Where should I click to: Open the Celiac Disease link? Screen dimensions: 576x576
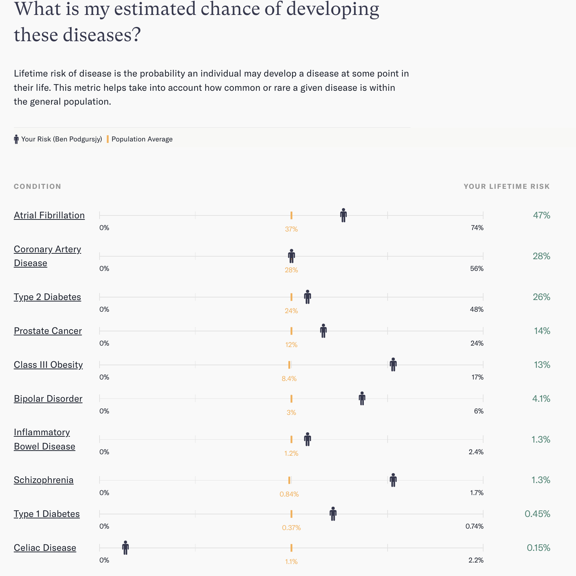(x=45, y=548)
